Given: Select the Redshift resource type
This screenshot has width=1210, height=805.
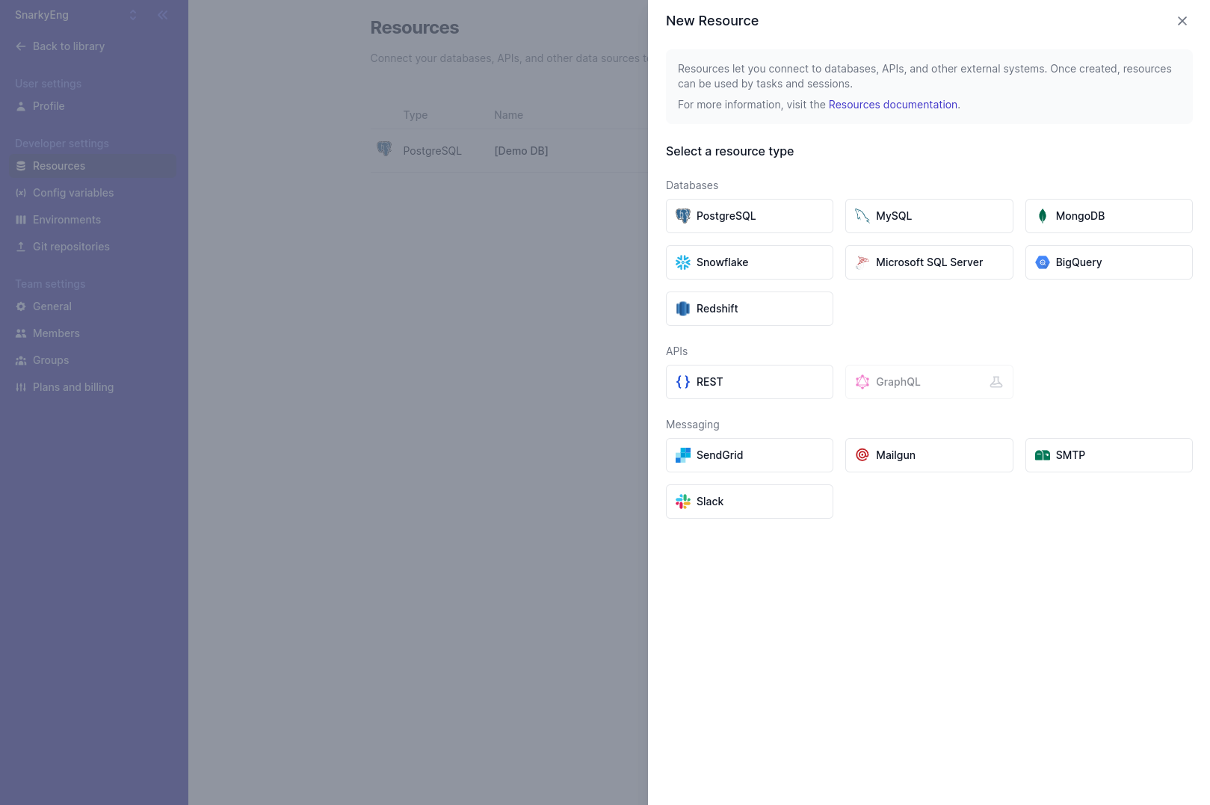Looking at the screenshot, I should tap(750, 309).
